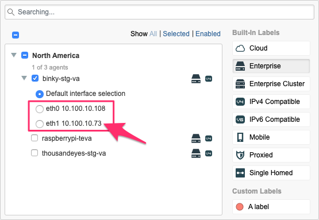
Task: Toggle the North America group checkbox
Action: coord(25,55)
